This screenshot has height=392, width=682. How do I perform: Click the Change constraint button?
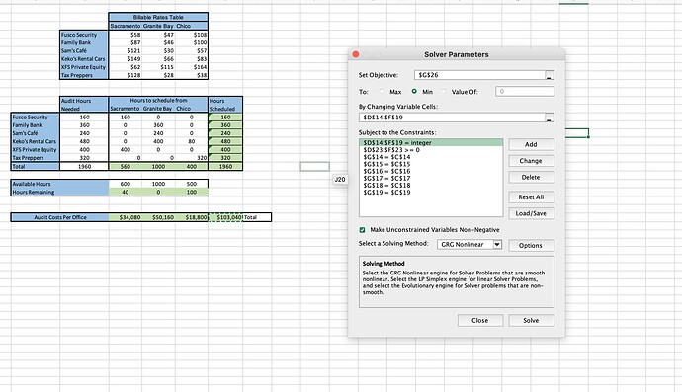pyautogui.click(x=531, y=161)
